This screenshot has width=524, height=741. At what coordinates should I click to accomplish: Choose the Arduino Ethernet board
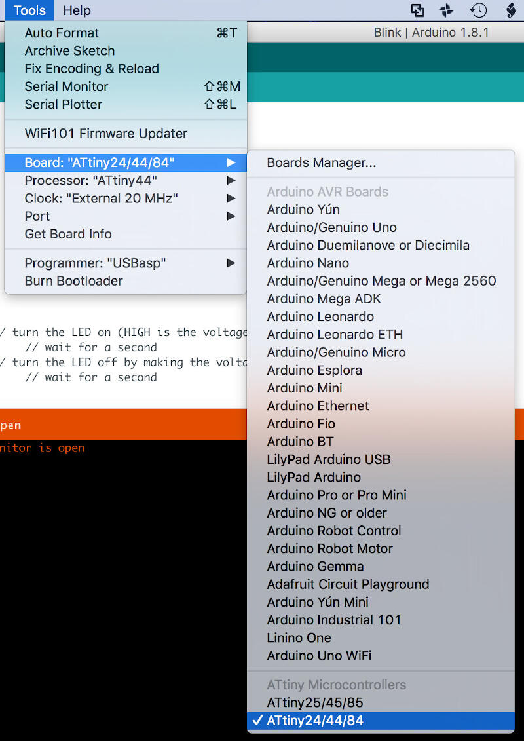381,406
